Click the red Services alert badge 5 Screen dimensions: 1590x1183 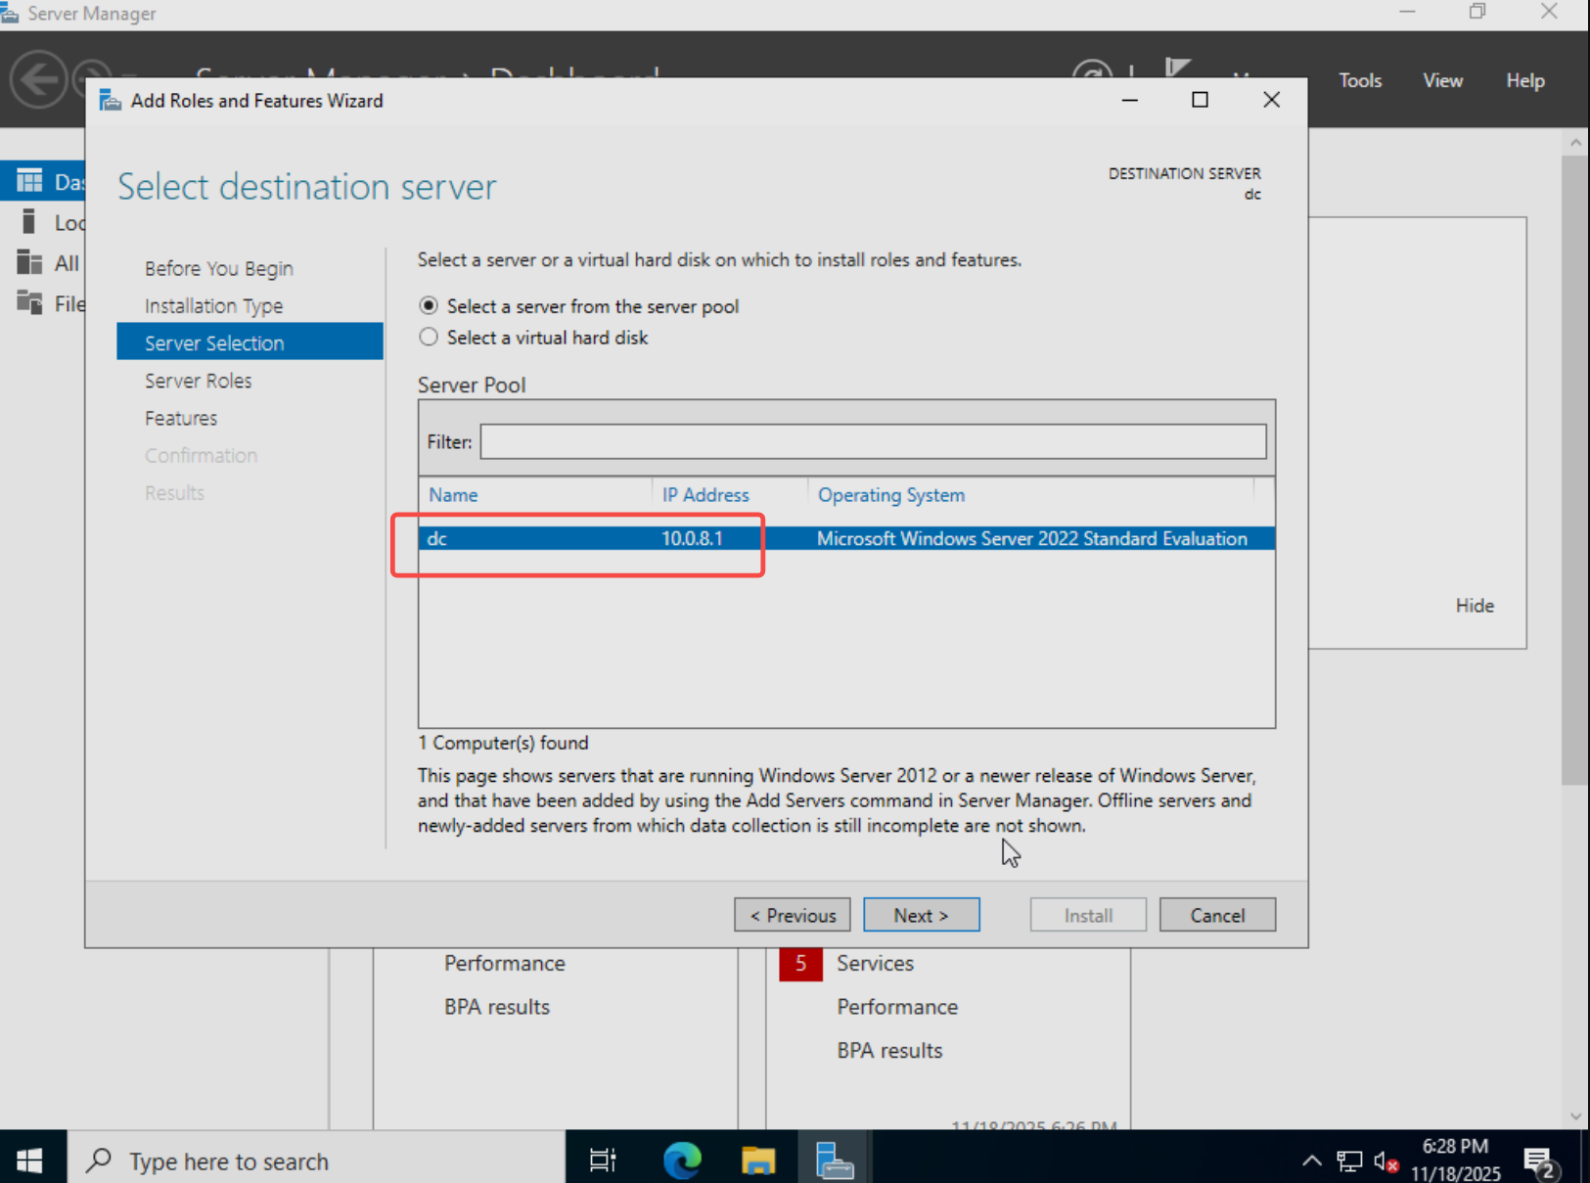point(800,963)
